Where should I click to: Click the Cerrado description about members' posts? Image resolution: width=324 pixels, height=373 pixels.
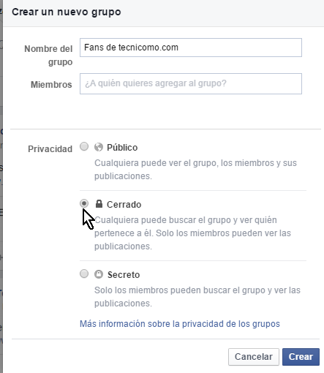[192, 233]
